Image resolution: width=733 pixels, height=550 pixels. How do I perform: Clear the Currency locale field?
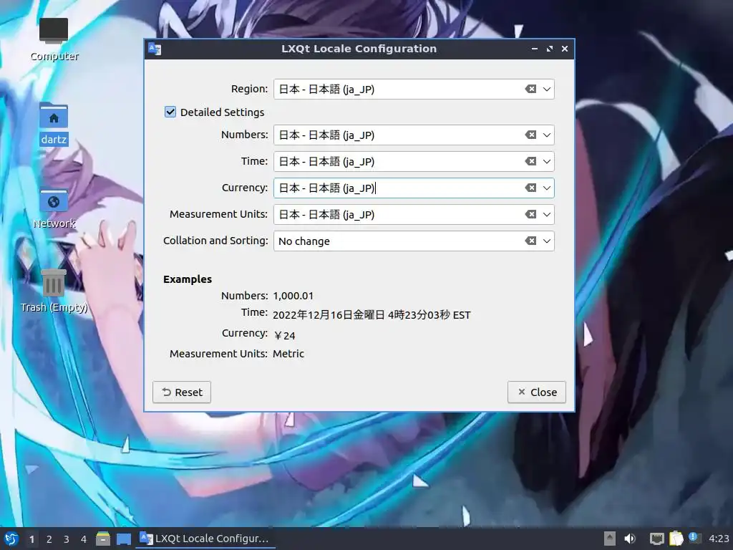(x=530, y=188)
